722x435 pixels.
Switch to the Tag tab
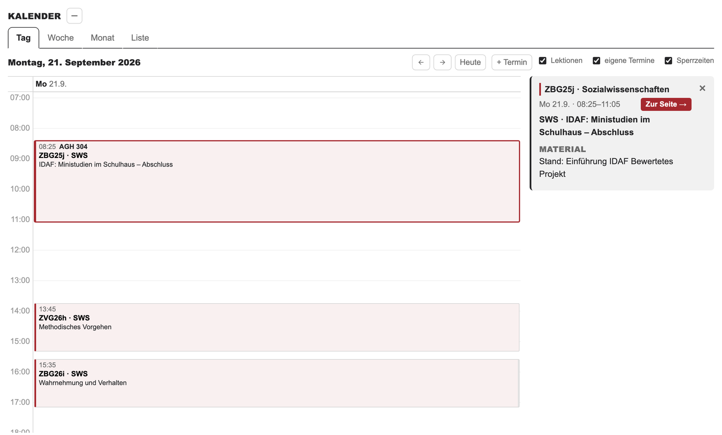pos(23,38)
